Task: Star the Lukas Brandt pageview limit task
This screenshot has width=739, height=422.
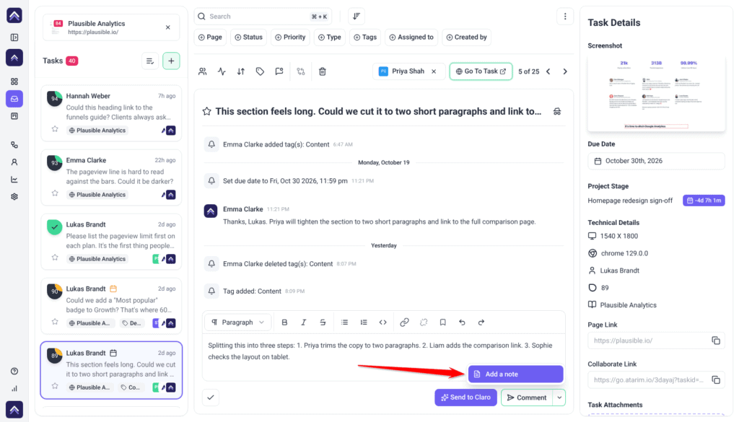Action: tap(55, 258)
